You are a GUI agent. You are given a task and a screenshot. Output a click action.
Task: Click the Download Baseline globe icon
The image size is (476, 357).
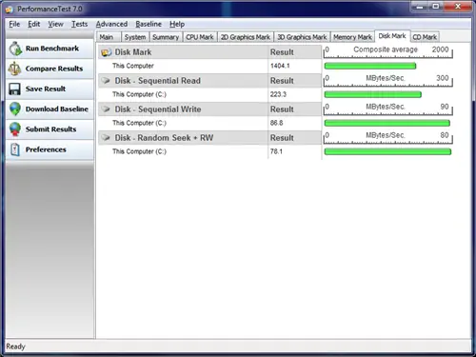(x=15, y=109)
